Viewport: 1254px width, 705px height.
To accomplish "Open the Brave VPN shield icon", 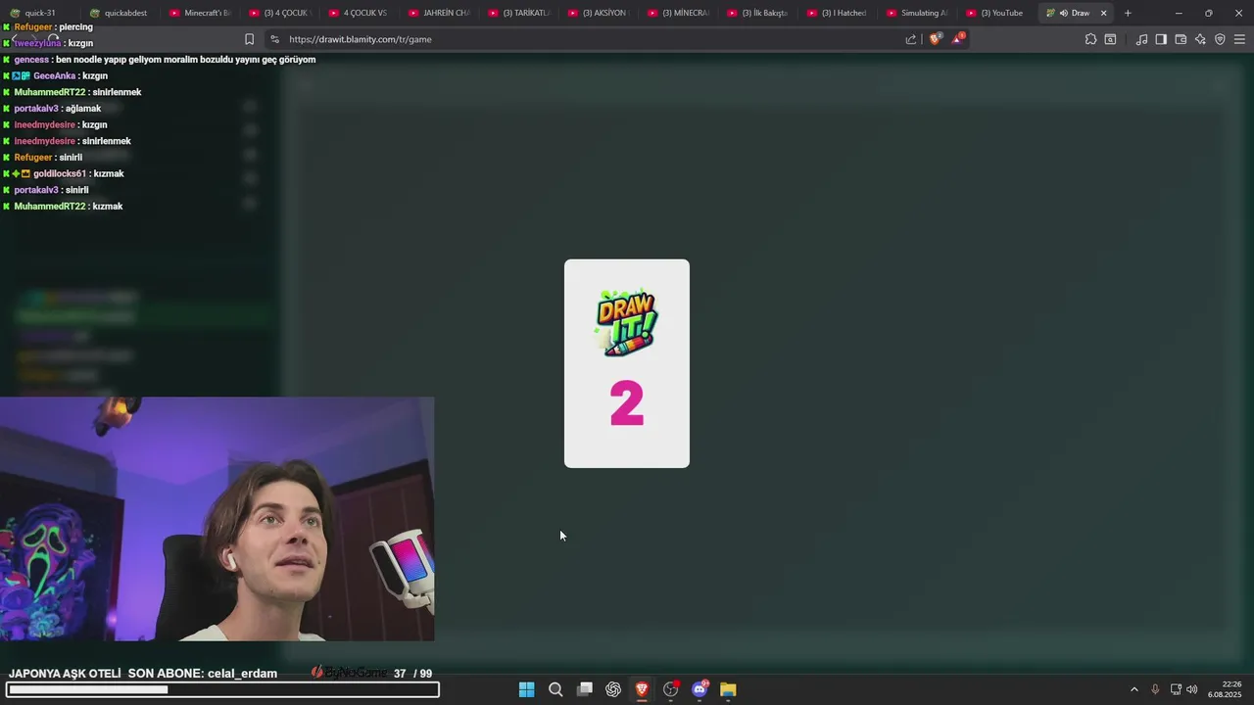I will pos(1220,39).
